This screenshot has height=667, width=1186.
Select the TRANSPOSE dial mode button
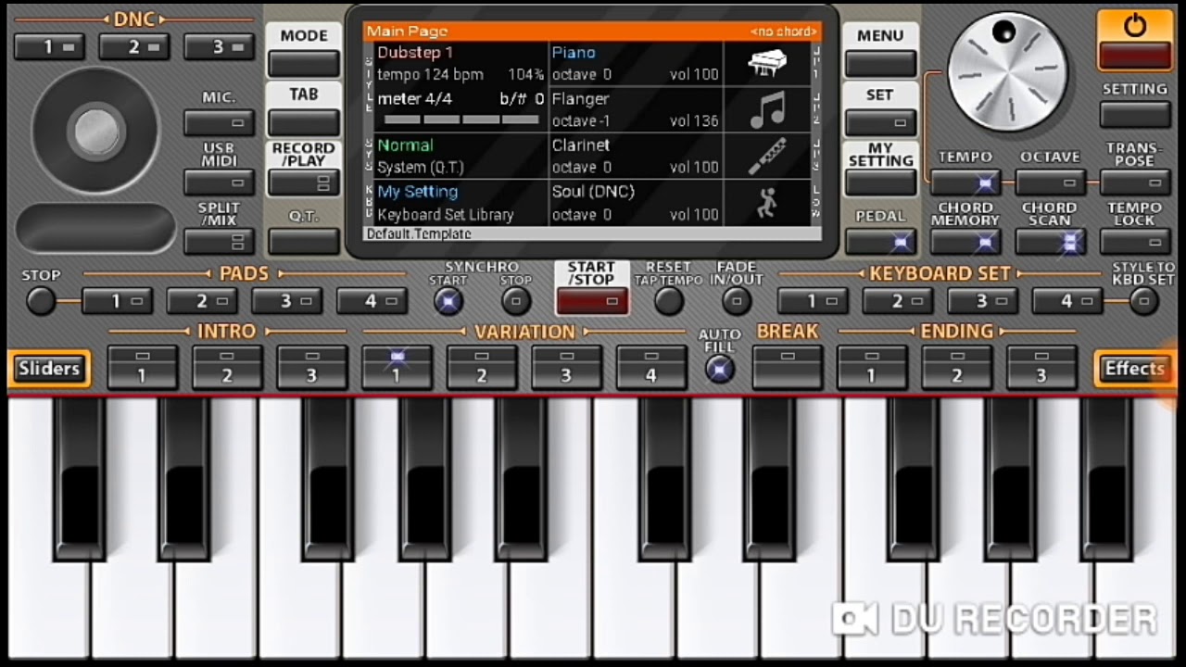pyautogui.click(x=1135, y=182)
